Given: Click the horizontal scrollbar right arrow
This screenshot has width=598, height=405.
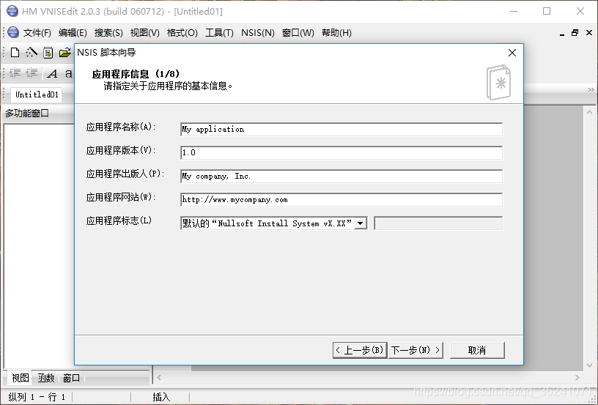Looking at the screenshot, I should click(577, 378).
